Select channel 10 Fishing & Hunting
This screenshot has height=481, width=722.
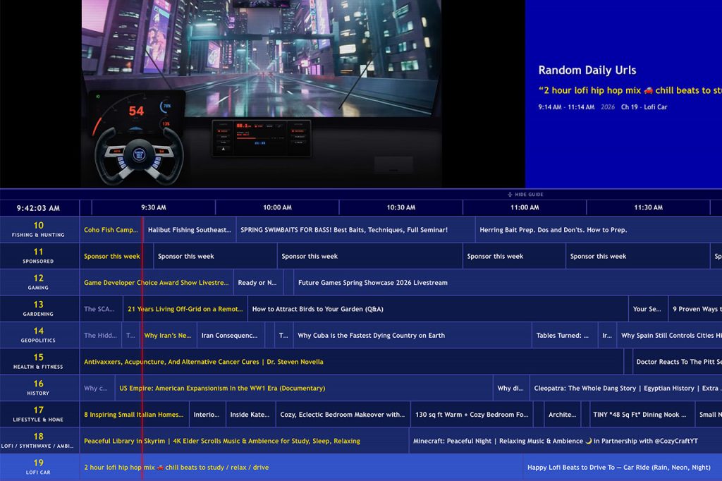tap(39, 230)
